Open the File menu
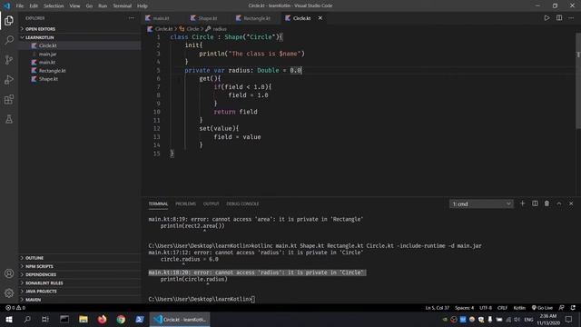This screenshot has height=327, width=581. click(20, 5)
